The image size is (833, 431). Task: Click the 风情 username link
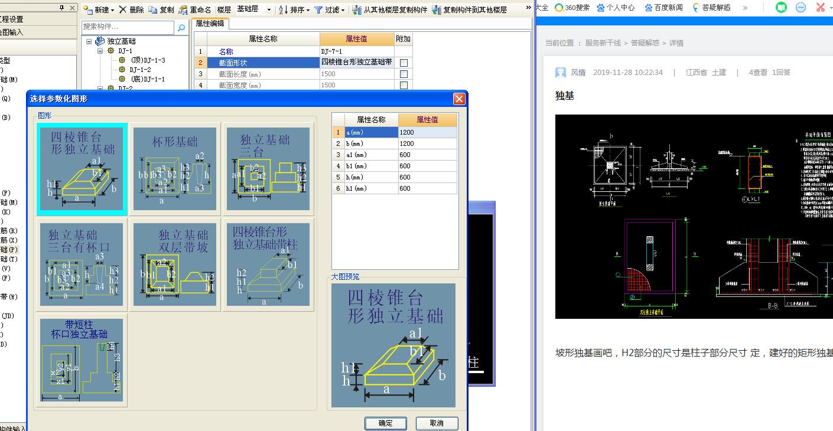click(x=578, y=73)
